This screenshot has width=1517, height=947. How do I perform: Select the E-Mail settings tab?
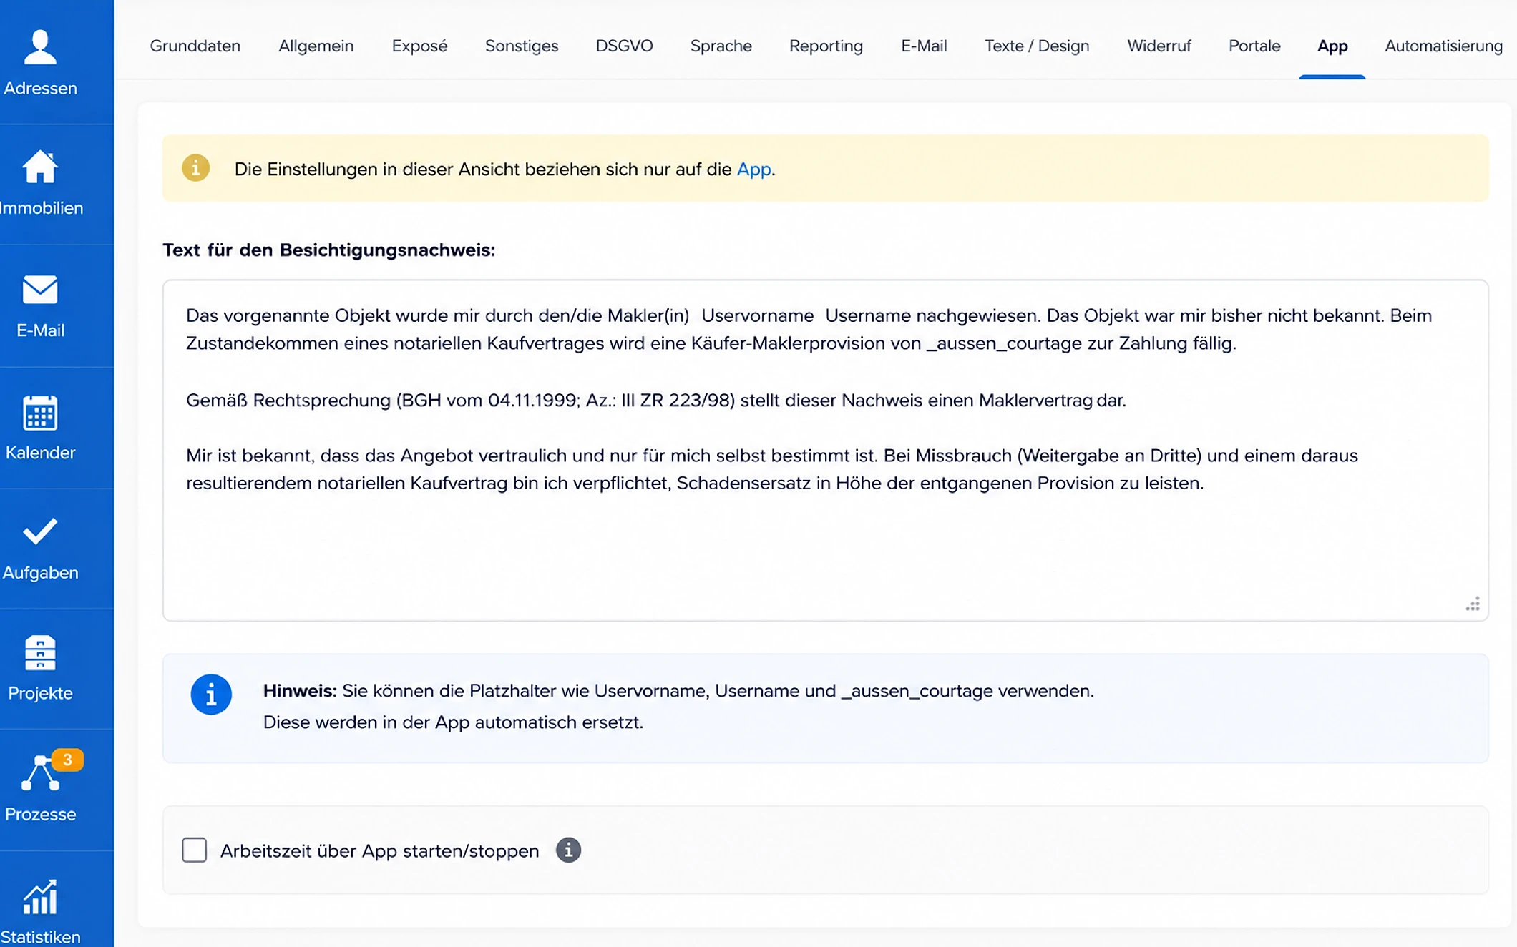click(924, 46)
